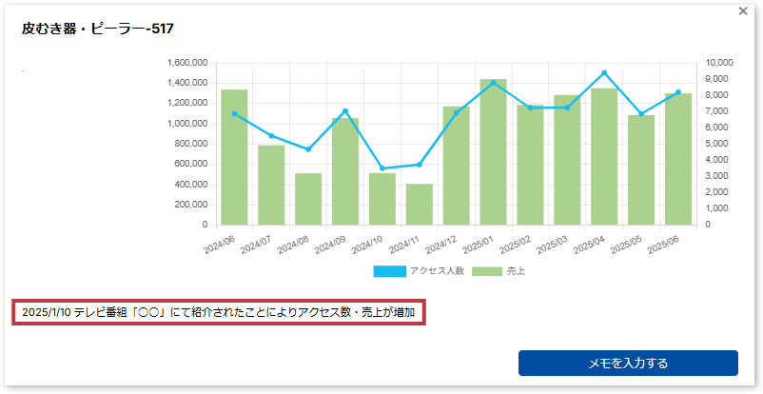Select the memo text about 2025/1/10 TV feature
The image size is (763, 394).
219,313
